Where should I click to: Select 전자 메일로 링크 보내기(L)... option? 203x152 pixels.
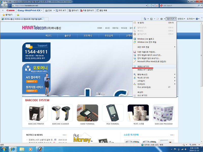155,59
